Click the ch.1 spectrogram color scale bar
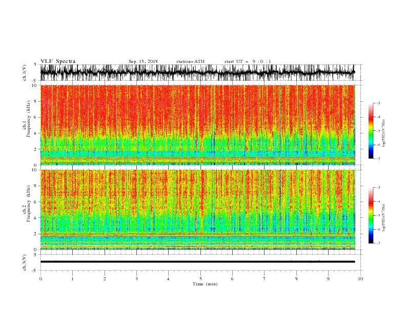 371,131
